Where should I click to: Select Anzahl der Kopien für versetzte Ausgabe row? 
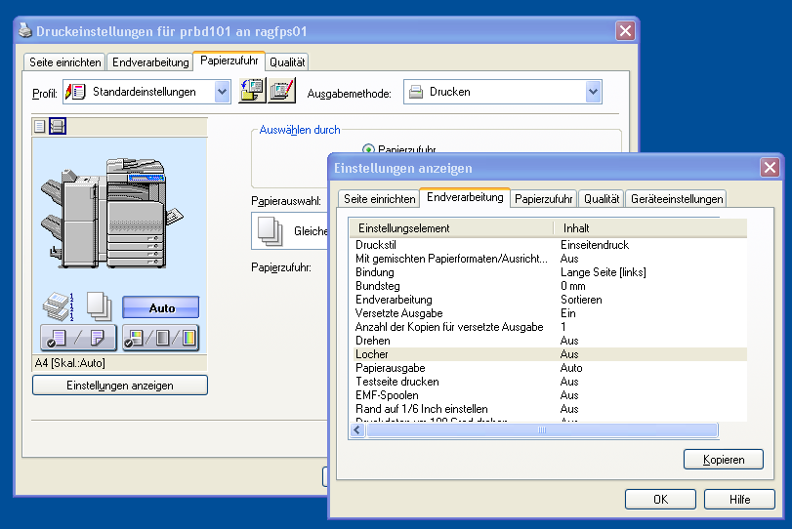[548, 327]
